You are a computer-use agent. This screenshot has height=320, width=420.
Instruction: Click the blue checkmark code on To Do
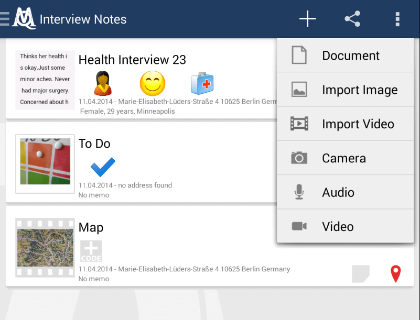103,167
